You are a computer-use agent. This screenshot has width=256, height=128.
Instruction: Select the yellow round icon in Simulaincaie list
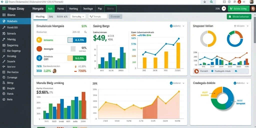[39, 40]
